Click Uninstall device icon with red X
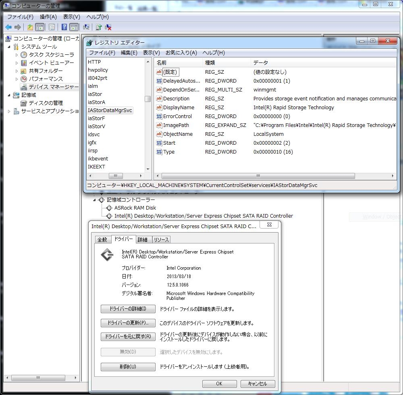Image resolution: width=403 pixels, height=395 pixels. tap(108, 27)
